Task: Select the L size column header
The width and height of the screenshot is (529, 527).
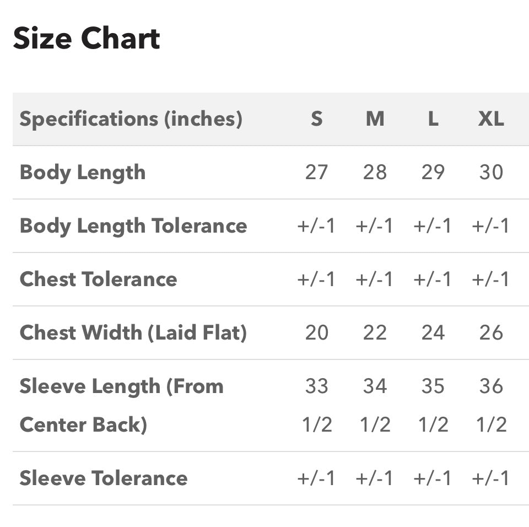Action: (x=433, y=119)
